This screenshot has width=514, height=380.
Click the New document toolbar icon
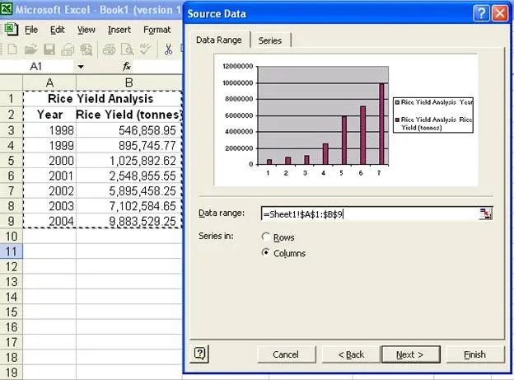pyautogui.click(x=12, y=49)
